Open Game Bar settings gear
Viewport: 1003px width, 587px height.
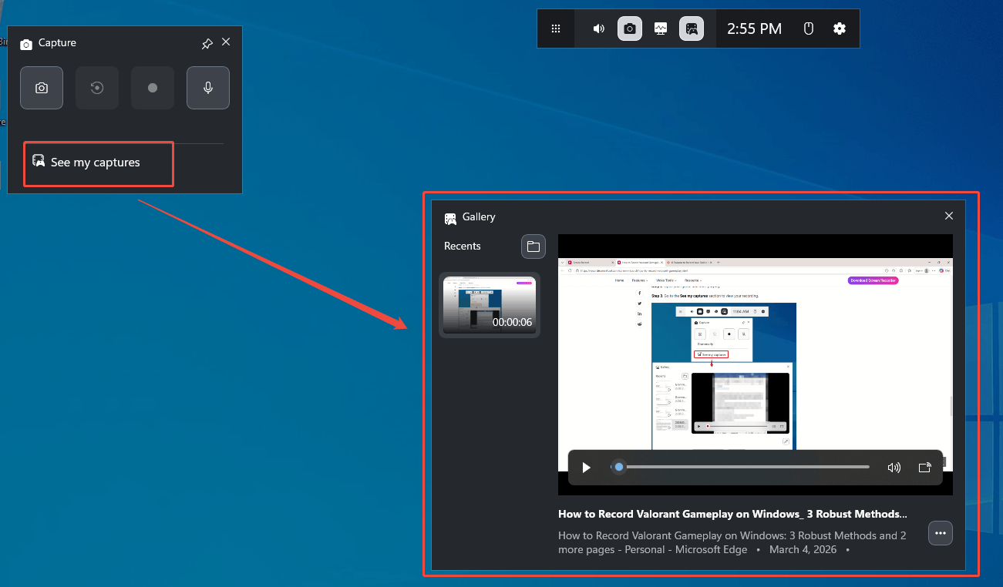coord(840,29)
